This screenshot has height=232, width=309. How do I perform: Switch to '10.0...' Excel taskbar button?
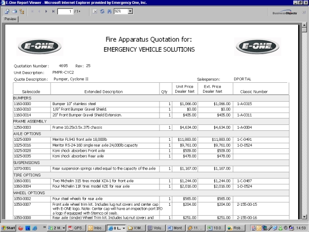pos(216,228)
